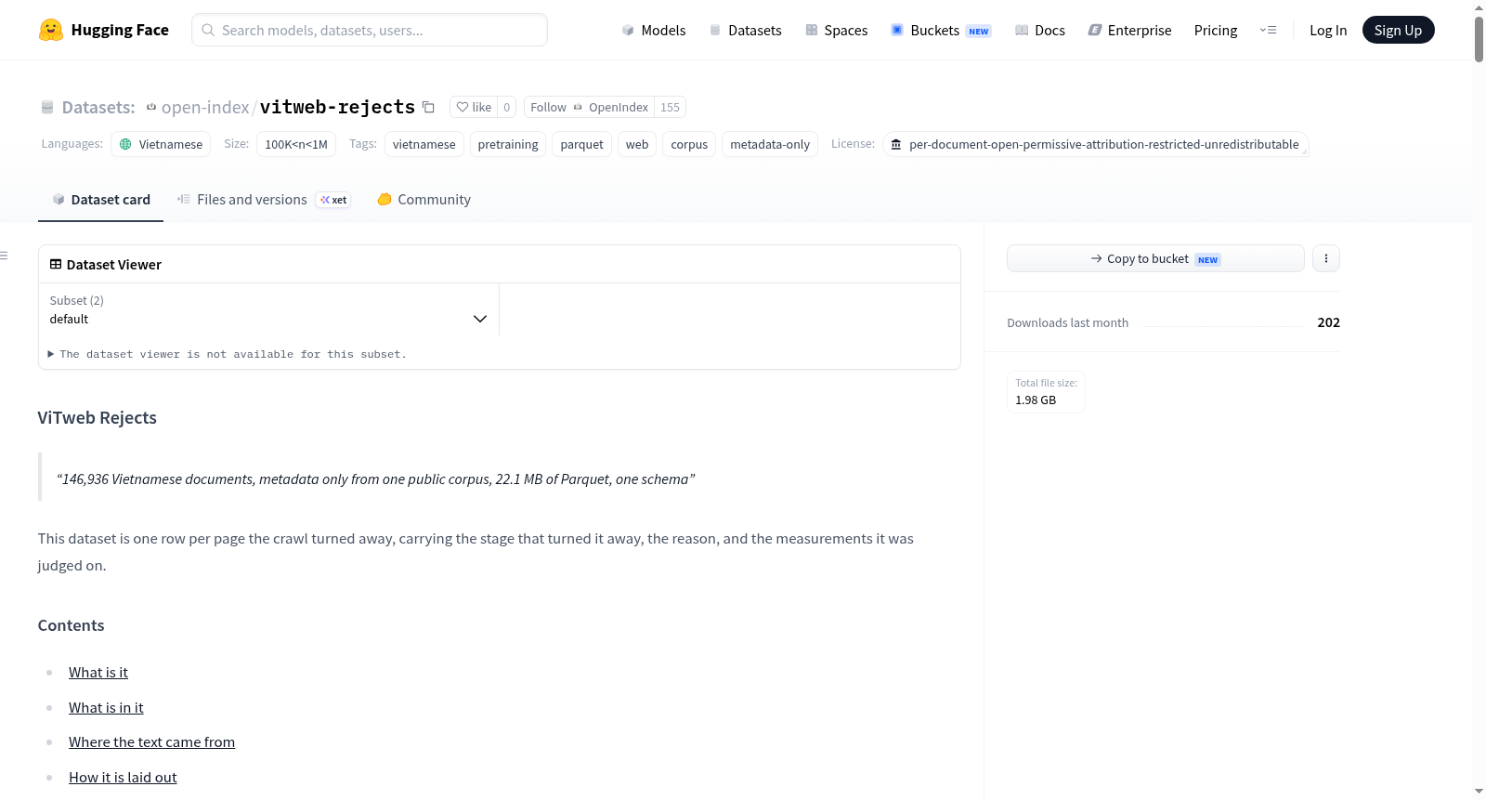Image resolution: width=1486 pixels, height=800 pixels.
Task: View the Pricing page
Action: click(1216, 30)
